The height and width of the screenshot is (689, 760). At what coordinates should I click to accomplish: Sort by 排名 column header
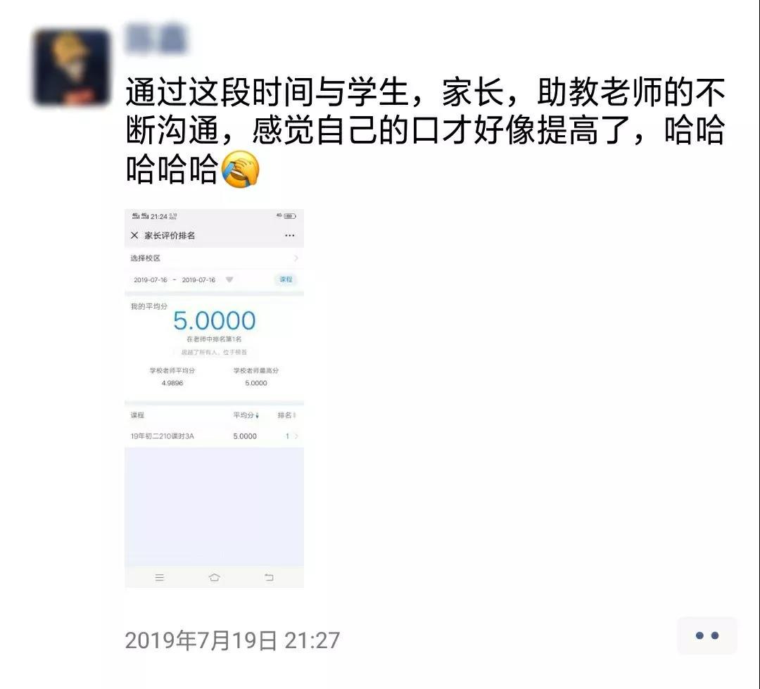click(286, 415)
